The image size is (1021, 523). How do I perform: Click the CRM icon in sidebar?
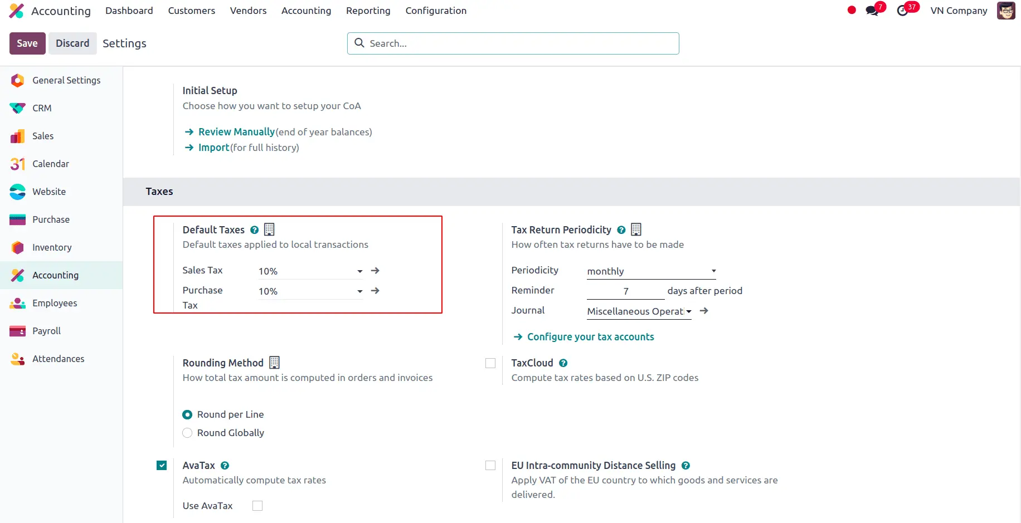[18, 108]
